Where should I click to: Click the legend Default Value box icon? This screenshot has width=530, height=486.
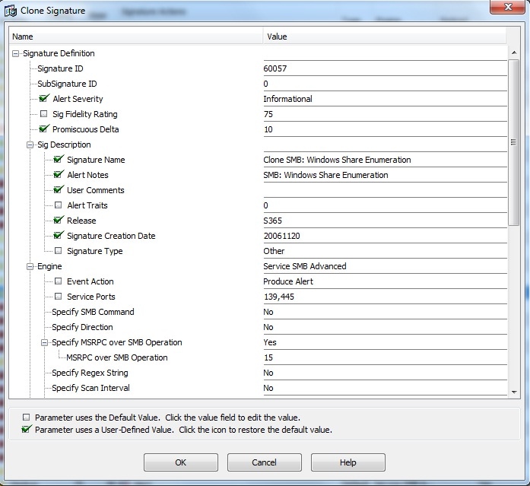tap(26, 417)
